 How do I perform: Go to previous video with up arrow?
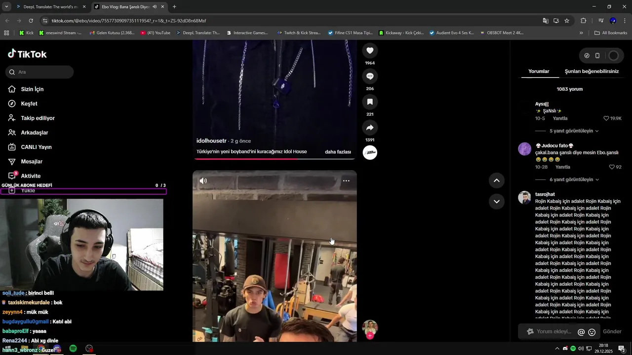click(x=497, y=180)
